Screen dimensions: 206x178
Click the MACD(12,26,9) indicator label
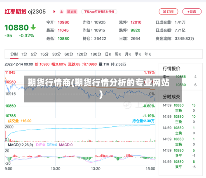[x=21, y=145]
